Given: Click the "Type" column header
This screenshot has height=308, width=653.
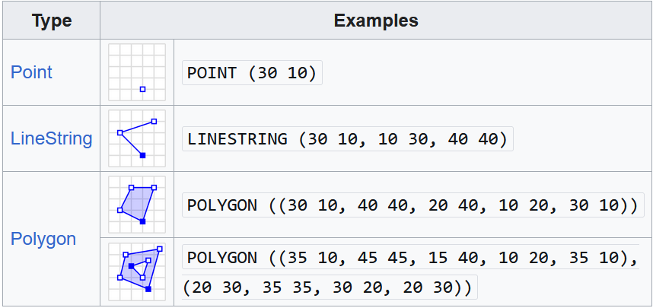Looking at the screenshot, I should point(52,21).
